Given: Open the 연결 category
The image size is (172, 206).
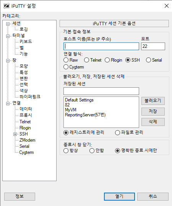Looking at the screenshot, I should (x=16, y=103).
